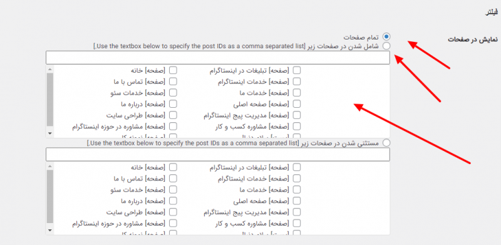Enable طراحی سایت in the exclude list
Image resolution: width=501 pixels, height=245 pixels.
[173, 212]
